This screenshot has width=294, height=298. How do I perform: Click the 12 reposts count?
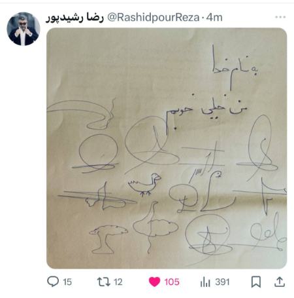[118, 282]
